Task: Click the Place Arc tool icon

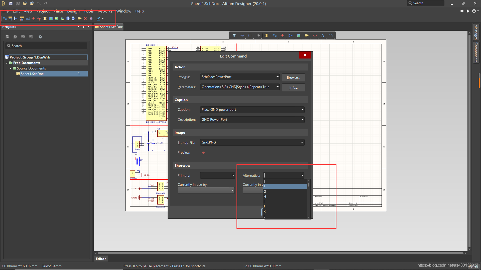Action: click(331, 35)
